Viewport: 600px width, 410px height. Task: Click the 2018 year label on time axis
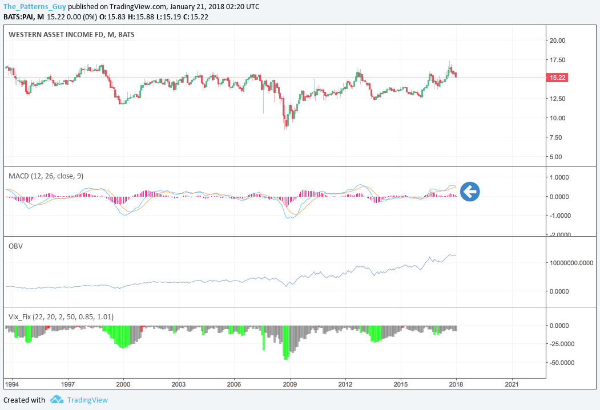[456, 384]
